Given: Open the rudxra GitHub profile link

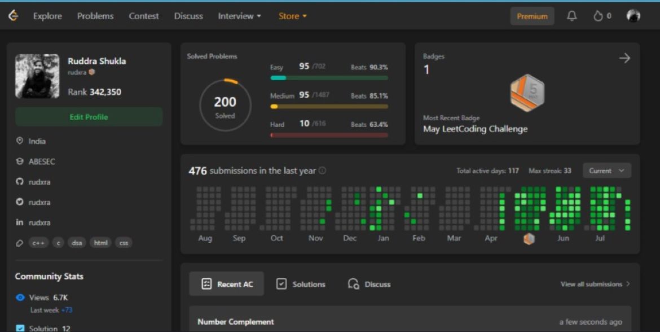Looking at the screenshot, I should point(39,182).
